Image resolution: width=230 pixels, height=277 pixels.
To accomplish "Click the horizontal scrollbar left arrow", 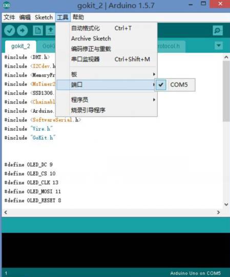I will (x=6, y=212).
